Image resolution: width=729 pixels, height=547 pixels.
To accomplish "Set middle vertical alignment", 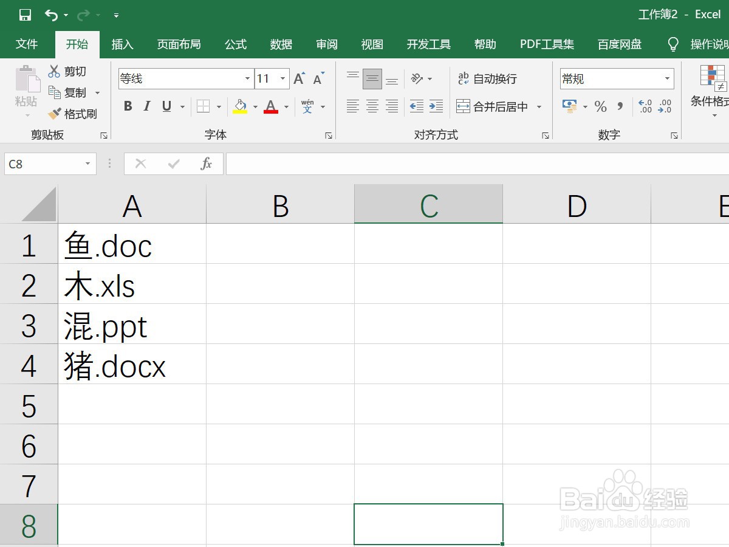I will [372, 78].
